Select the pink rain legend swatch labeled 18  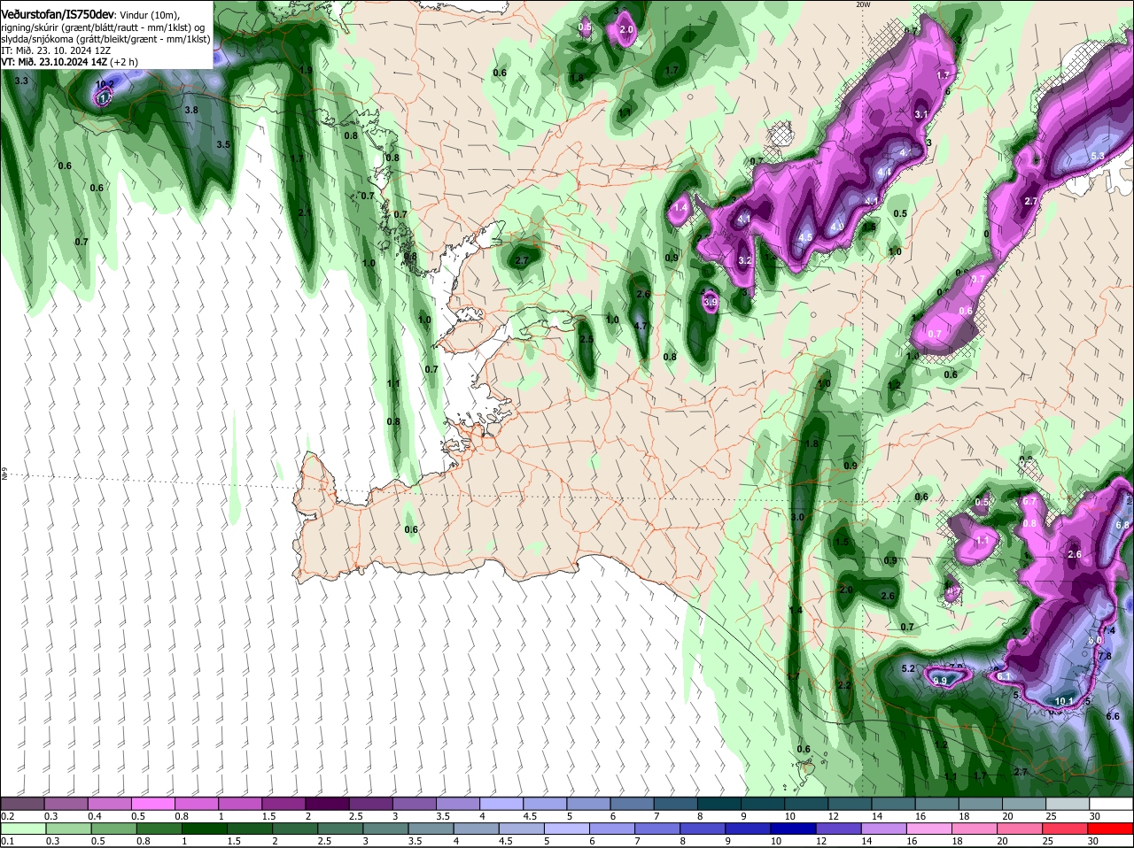click(x=974, y=829)
